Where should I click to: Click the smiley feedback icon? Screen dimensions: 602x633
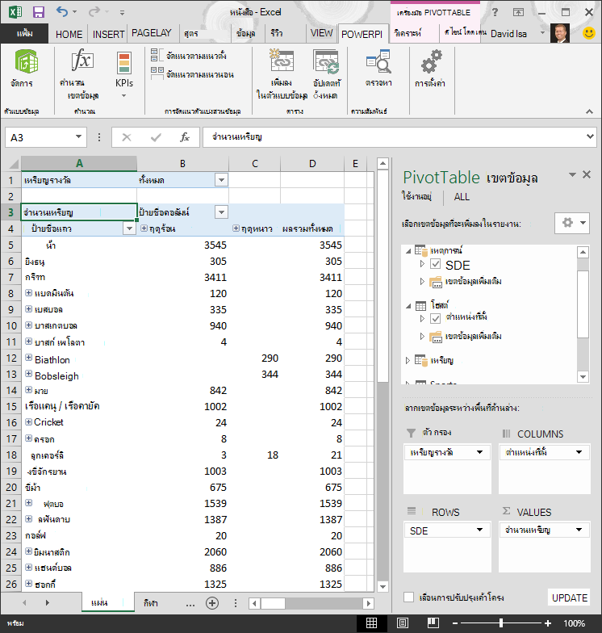(589, 33)
